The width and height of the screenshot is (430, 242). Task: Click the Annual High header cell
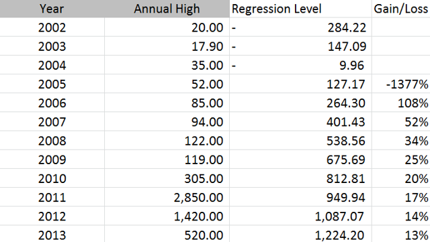click(x=167, y=9)
